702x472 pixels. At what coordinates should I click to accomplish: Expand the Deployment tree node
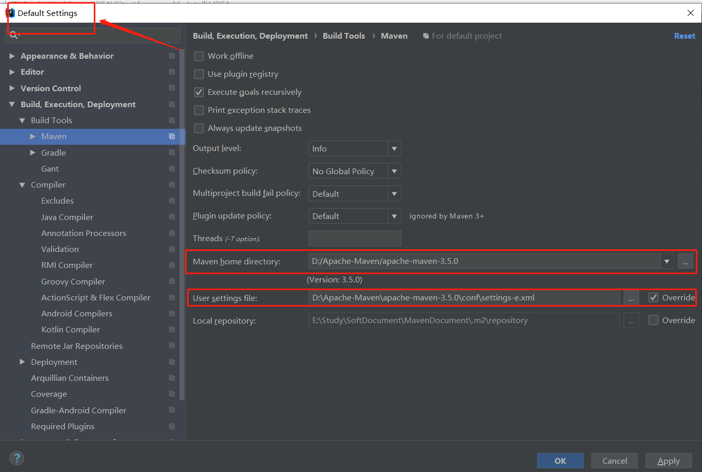[22, 362]
